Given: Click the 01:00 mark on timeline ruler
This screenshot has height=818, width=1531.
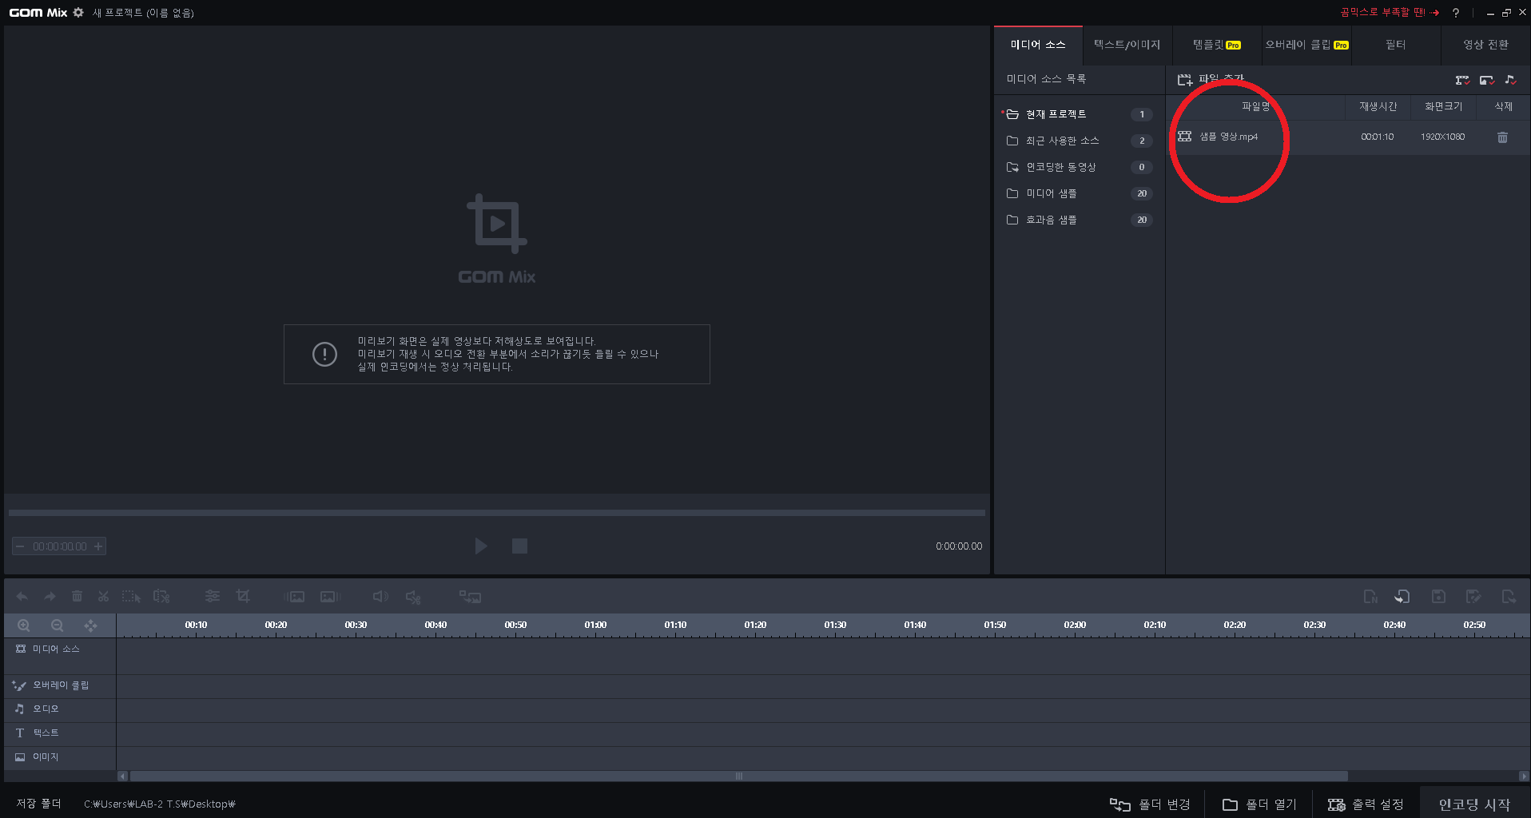Looking at the screenshot, I should 595,625.
